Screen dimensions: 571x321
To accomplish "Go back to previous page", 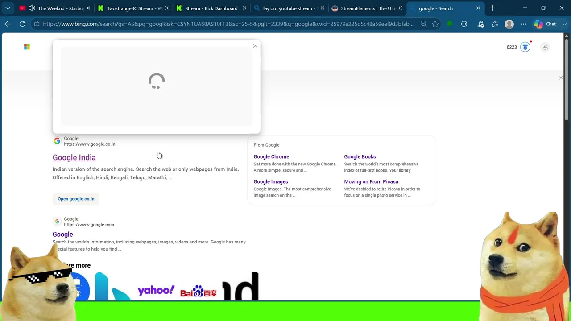I will coord(8,24).
